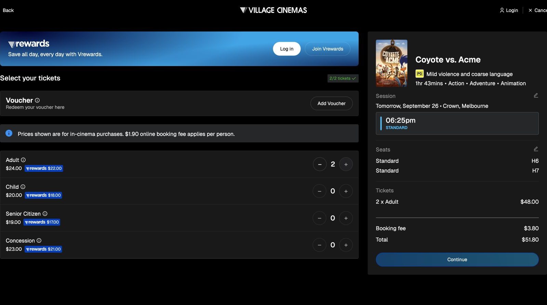Click the Back link
Screen dimensions: 547x305
pos(8,10)
